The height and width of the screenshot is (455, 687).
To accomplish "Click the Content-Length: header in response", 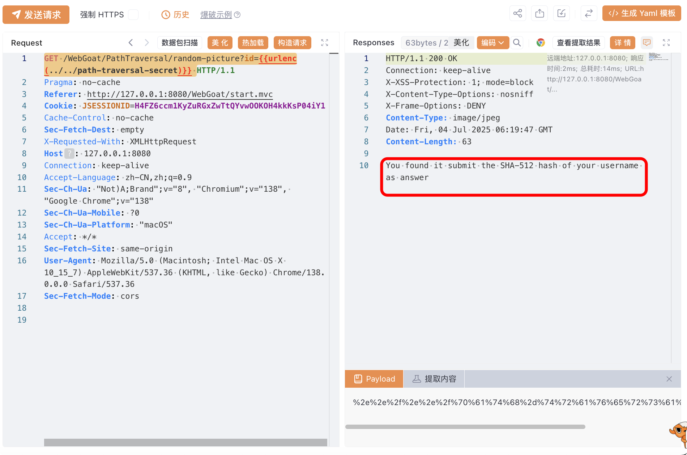I will click(x=421, y=142).
